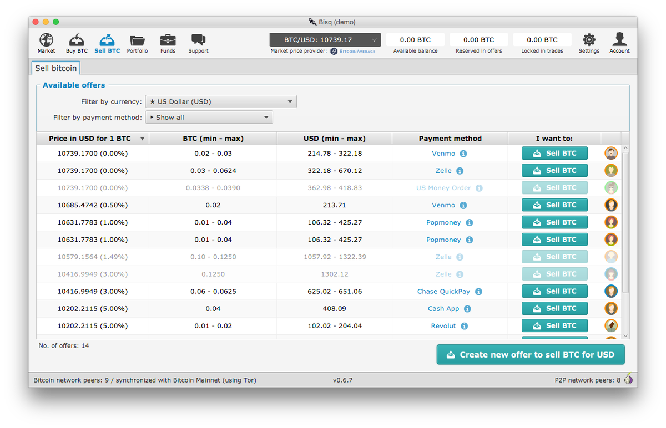The height and width of the screenshot is (428, 666).
Task: Open the Support chat icon
Action: (198, 40)
